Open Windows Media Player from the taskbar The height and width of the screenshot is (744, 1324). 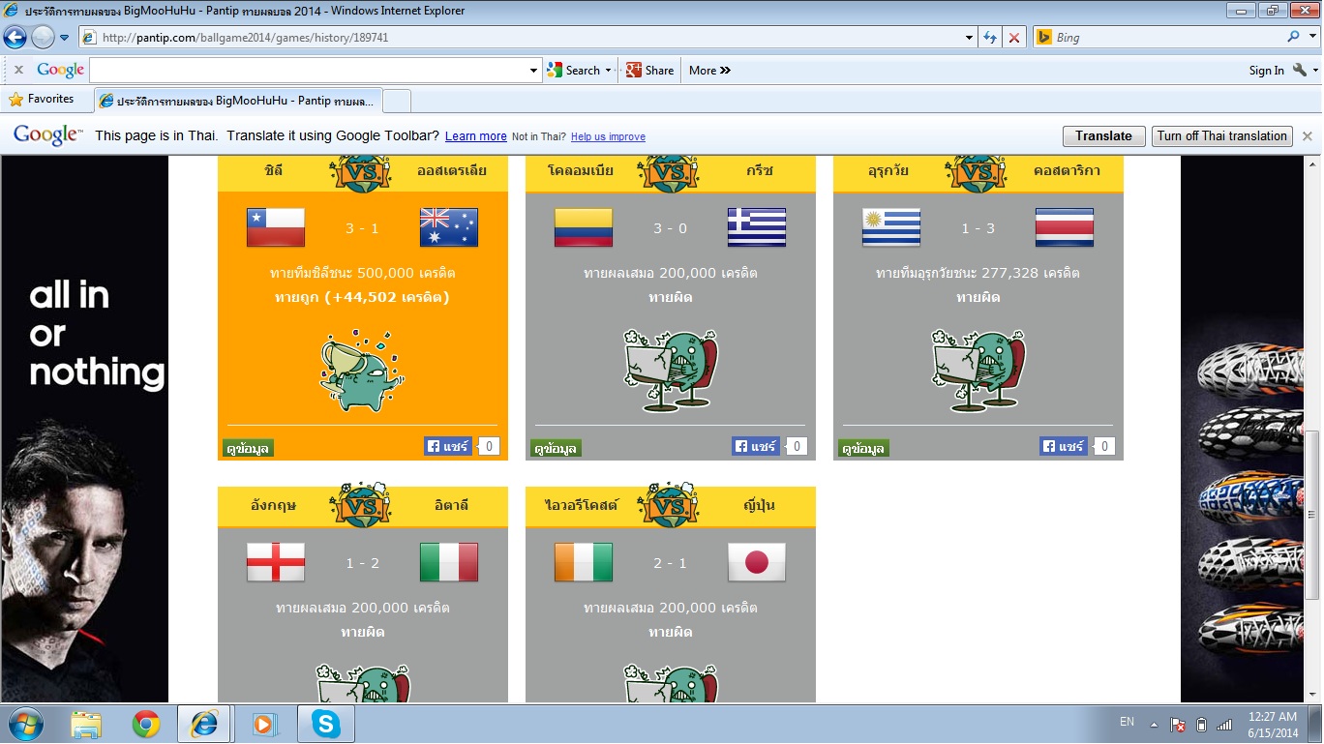point(263,724)
